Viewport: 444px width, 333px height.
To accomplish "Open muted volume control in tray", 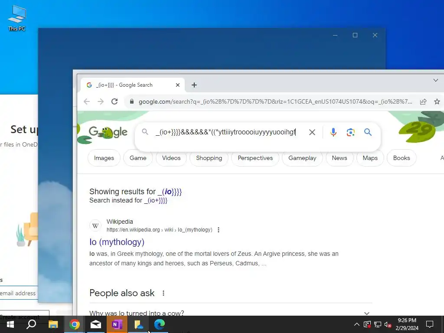I will [388, 324].
